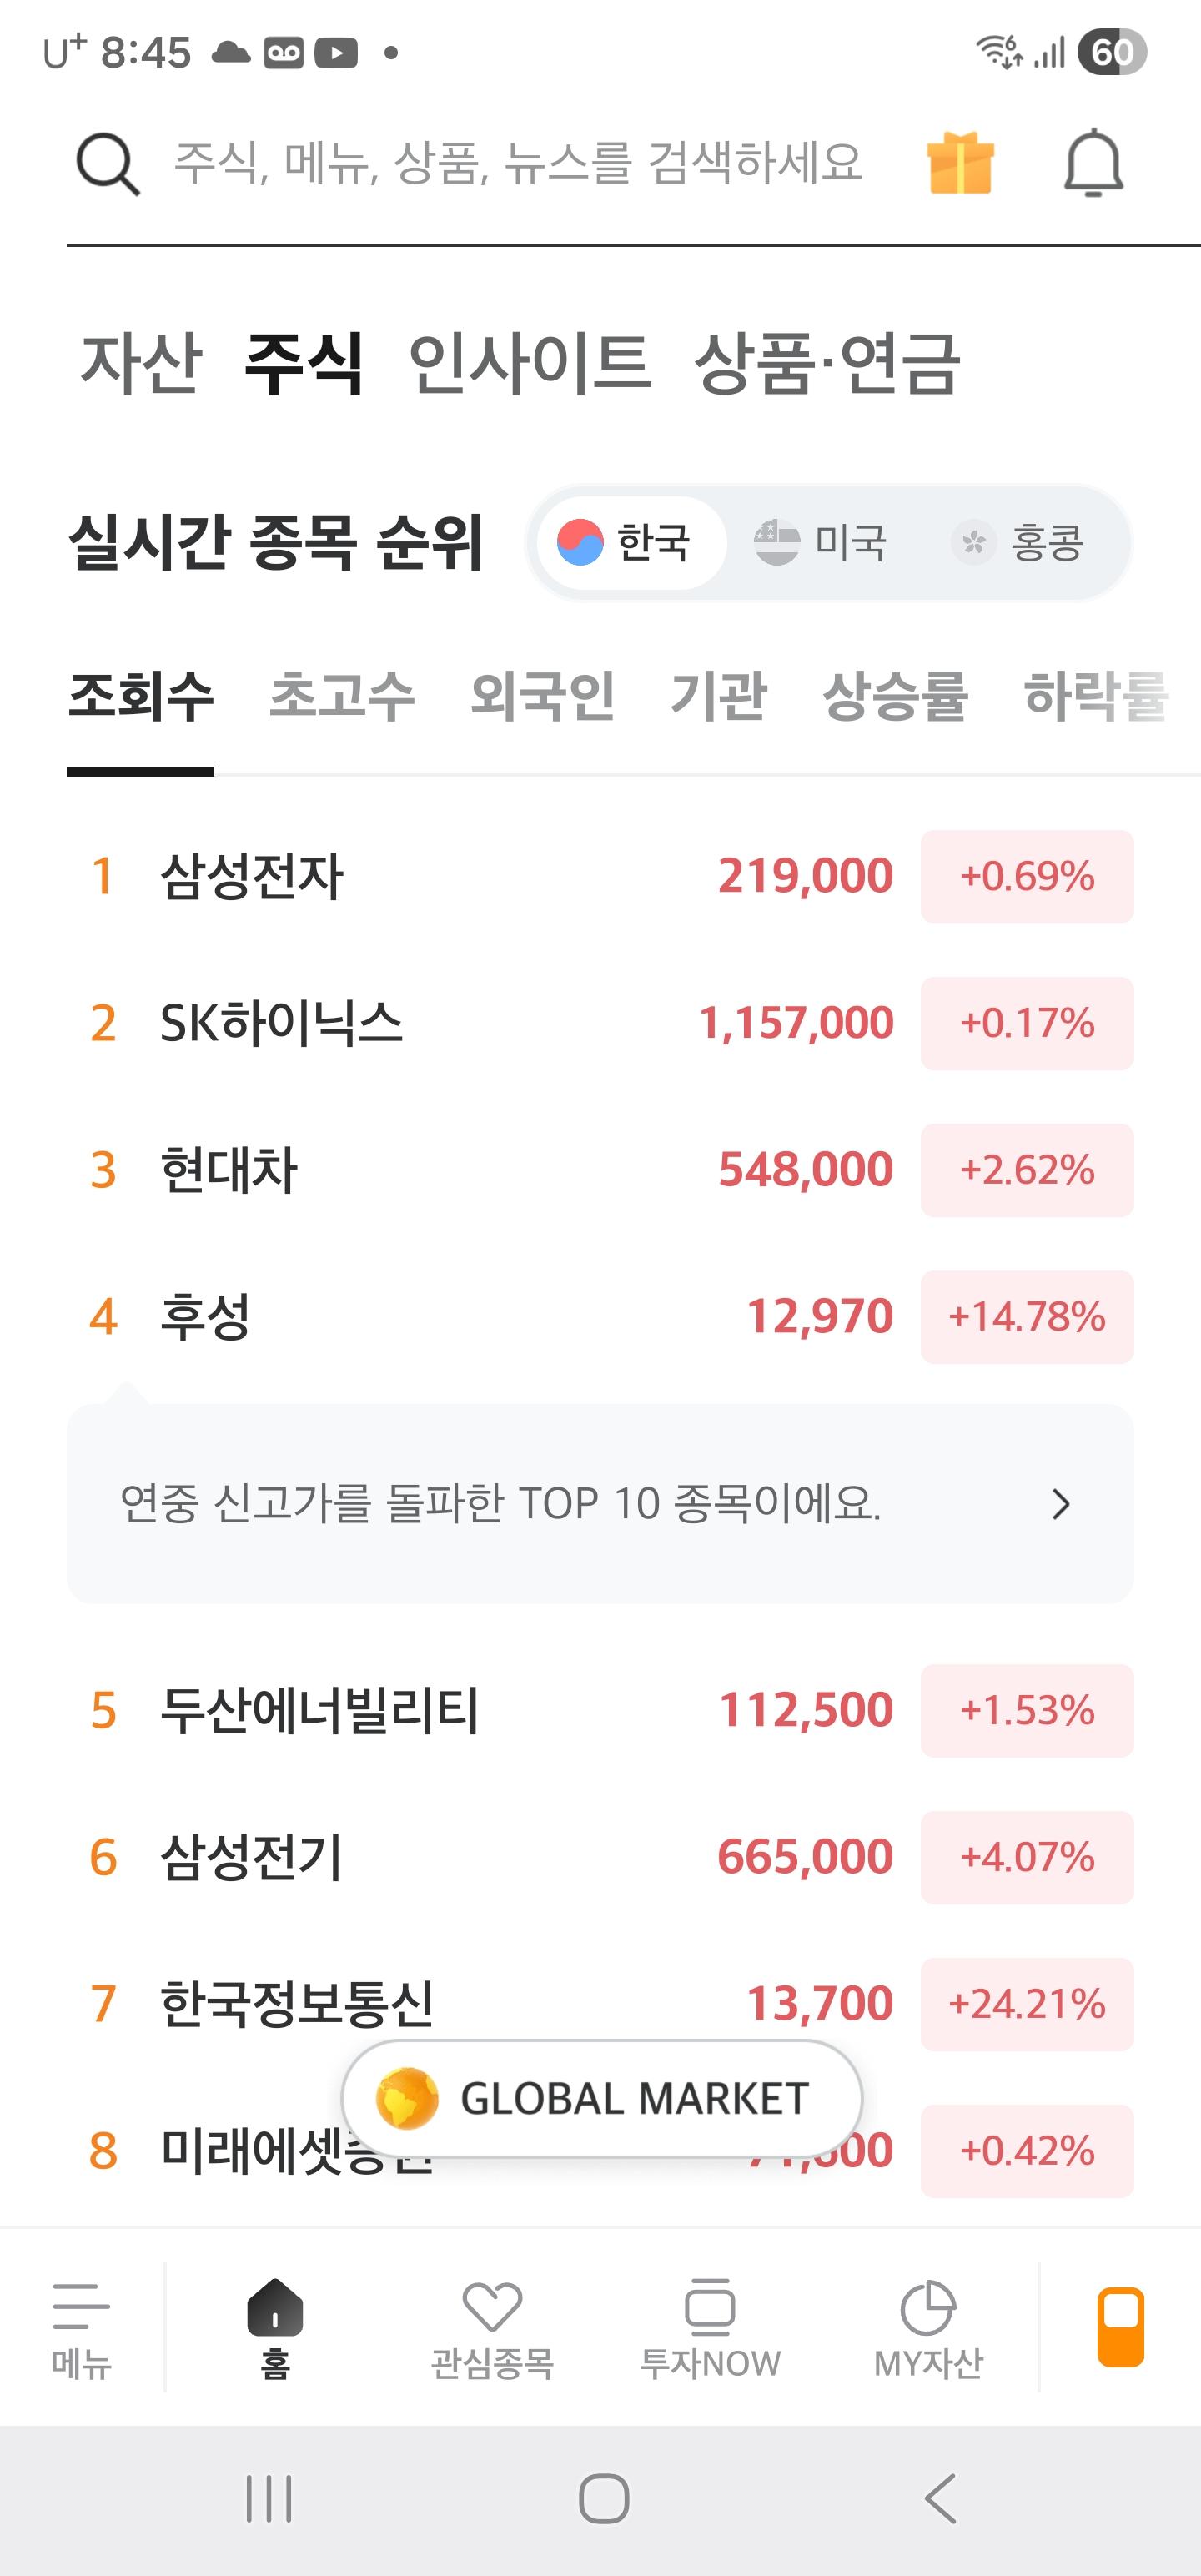1201x2576 pixels.
Task: Select the 한국 market toggle
Action: tap(631, 541)
